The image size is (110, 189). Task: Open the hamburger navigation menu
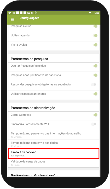click(x=13, y=19)
